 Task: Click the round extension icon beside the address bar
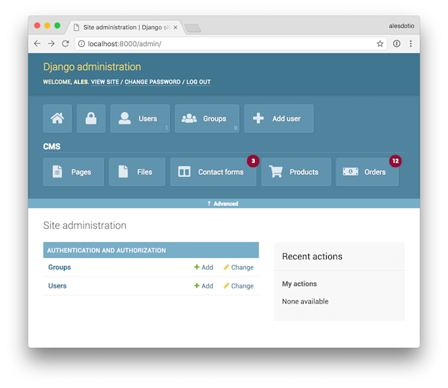[397, 44]
